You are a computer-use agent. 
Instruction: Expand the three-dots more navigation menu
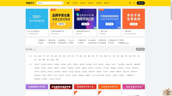click(x=112, y=3)
